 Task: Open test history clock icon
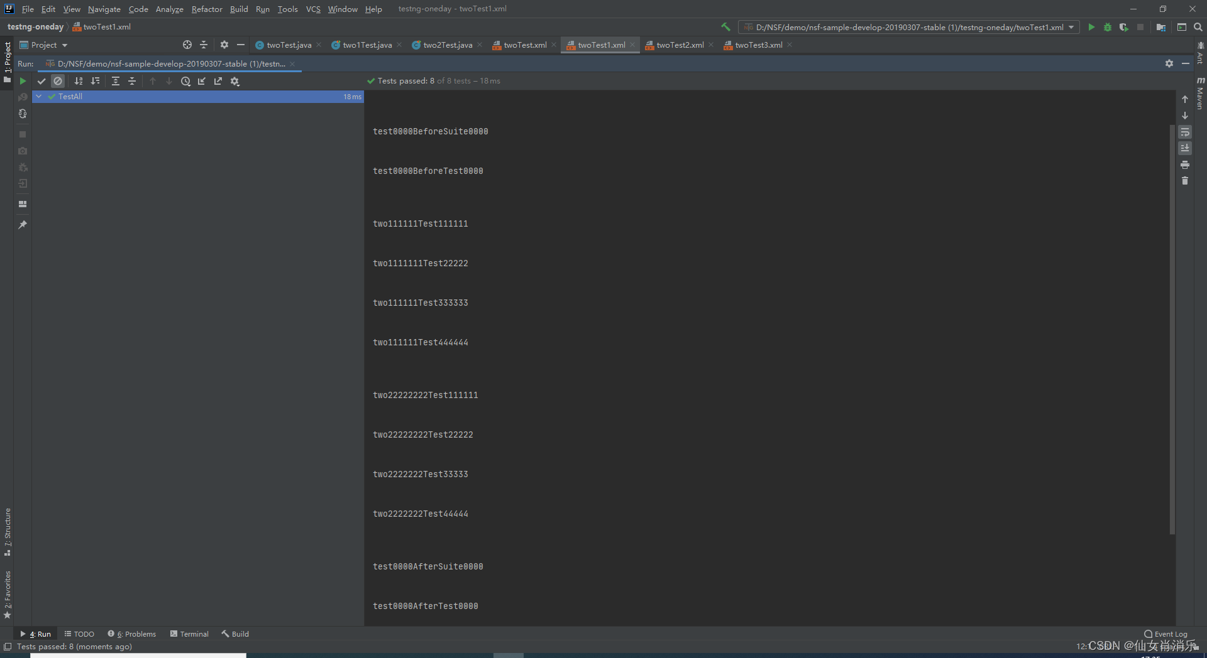185,81
